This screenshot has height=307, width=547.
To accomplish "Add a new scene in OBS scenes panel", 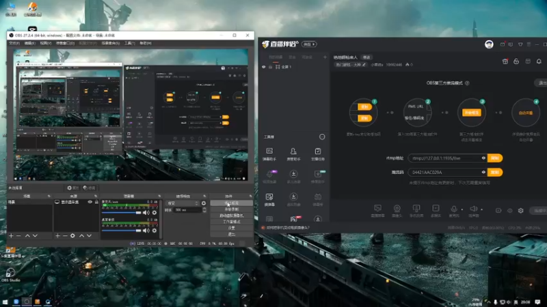I will [x=11, y=235].
